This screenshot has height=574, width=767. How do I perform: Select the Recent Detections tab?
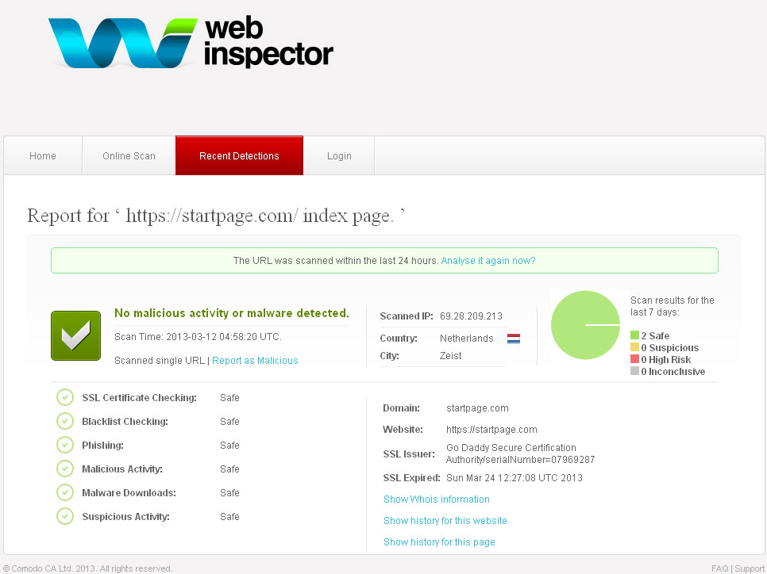(x=239, y=156)
